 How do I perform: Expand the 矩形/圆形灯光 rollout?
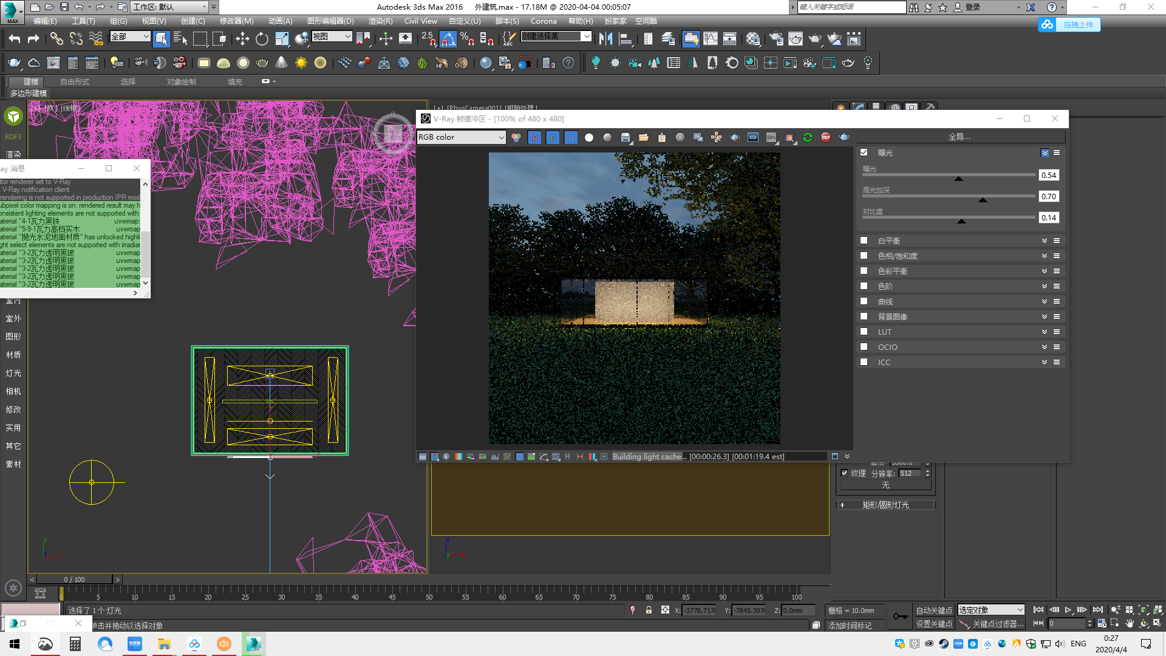[x=885, y=505]
